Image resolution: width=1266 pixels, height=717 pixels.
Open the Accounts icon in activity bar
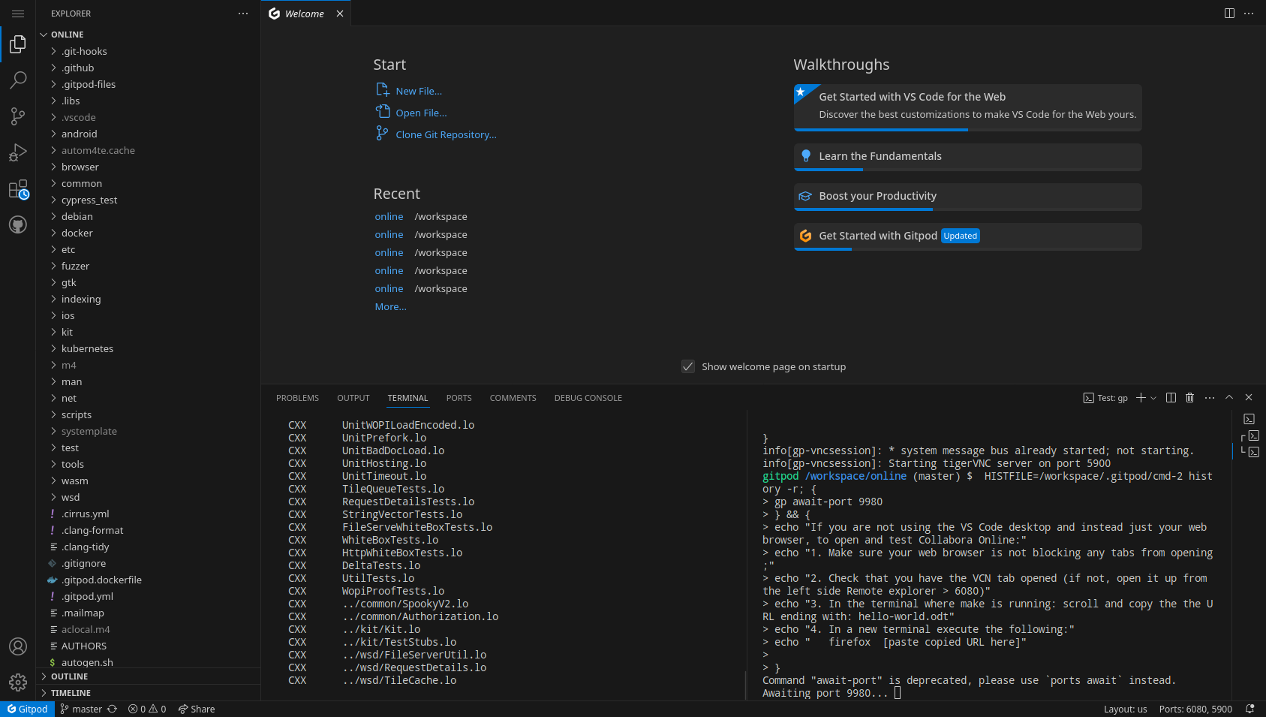click(x=18, y=646)
